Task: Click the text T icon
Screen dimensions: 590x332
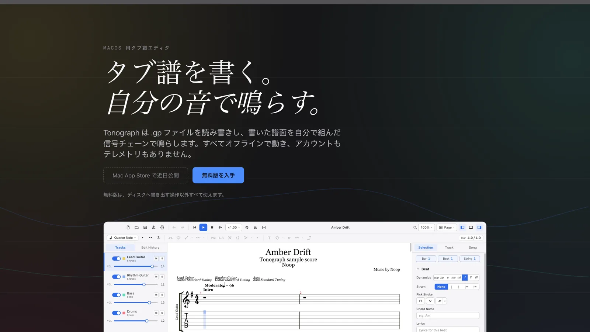Action: click(269, 238)
